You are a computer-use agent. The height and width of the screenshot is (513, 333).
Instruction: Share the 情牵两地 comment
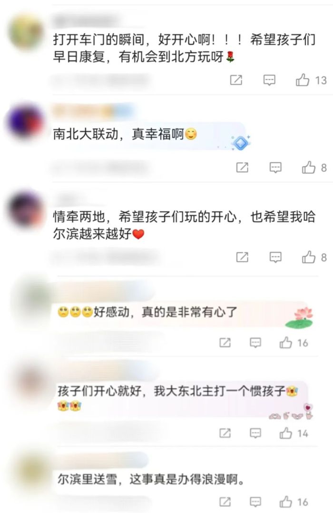[x=242, y=257]
